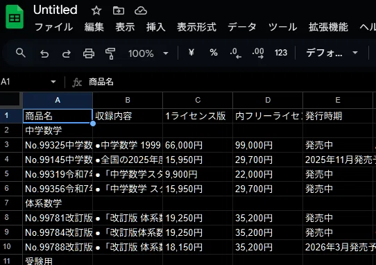Image resolution: width=376 pixels, height=265 pixels.
Task: Select cell No.99319令和7
Action: pyautogui.click(x=58, y=174)
